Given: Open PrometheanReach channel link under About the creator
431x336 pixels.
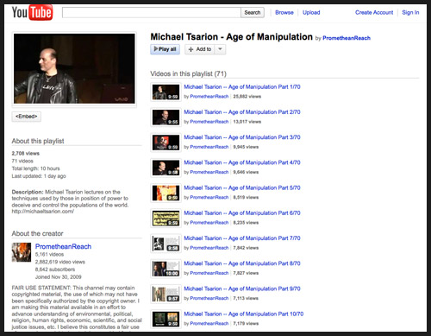Looking at the screenshot, I should click(x=63, y=246).
